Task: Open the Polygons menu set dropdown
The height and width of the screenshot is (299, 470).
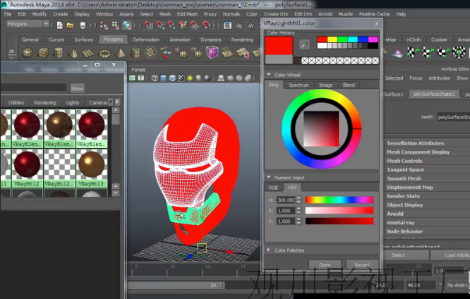Action: click(x=28, y=24)
